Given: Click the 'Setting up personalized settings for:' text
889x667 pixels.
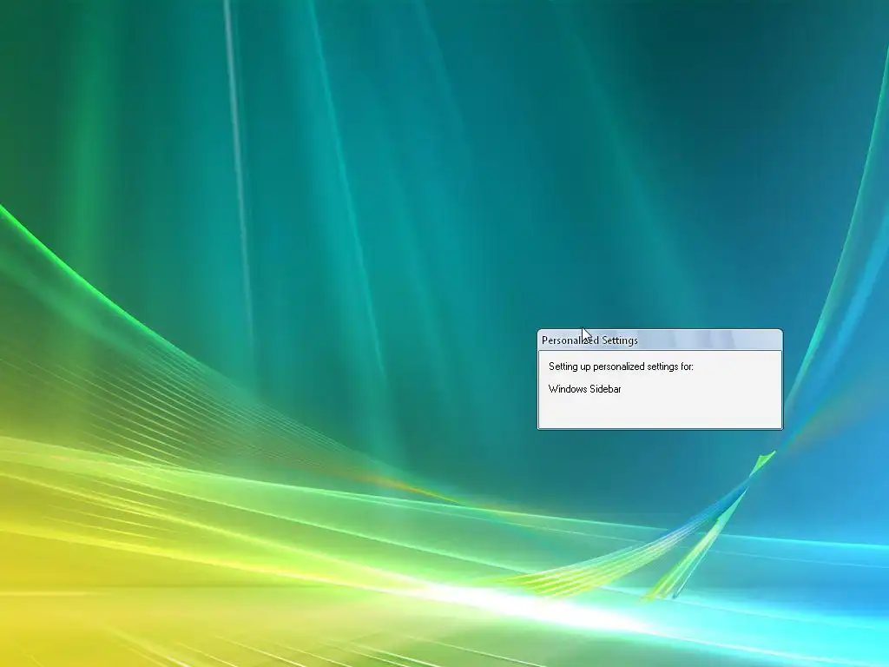Looking at the screenshot, I should point(621,367).
